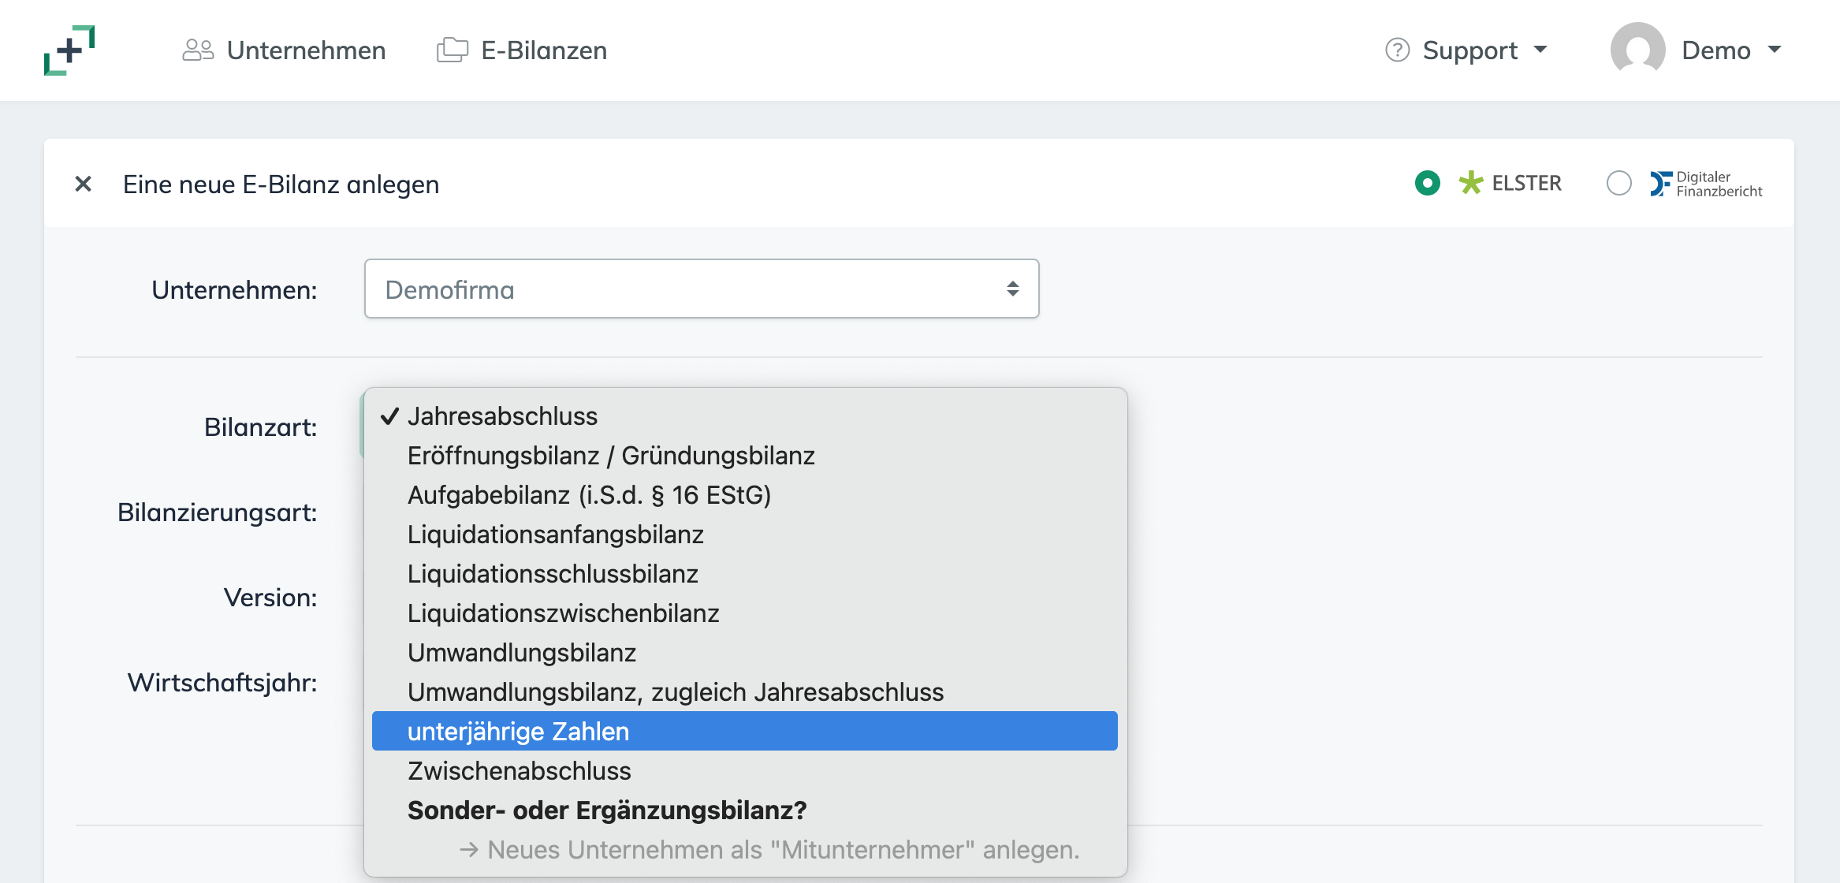Open the Unternehmen menu item
Viewport: 1840px width, 883px height.
307,49
